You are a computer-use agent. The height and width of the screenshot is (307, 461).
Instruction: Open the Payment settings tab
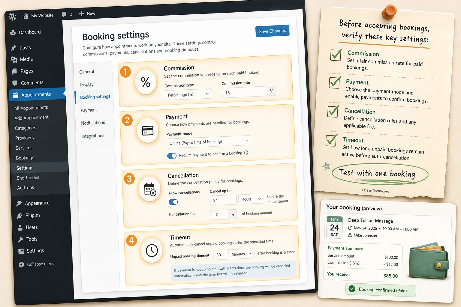click(89, 110)
